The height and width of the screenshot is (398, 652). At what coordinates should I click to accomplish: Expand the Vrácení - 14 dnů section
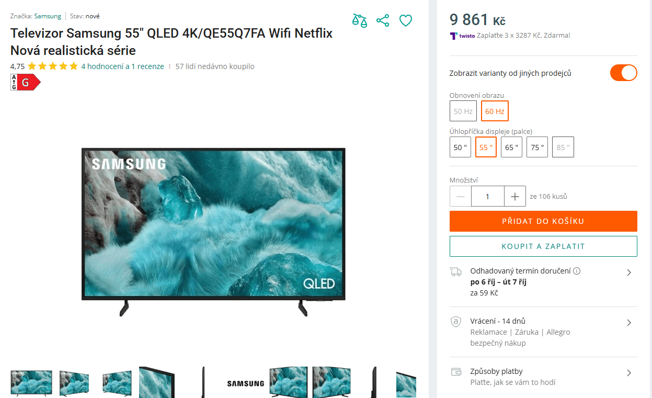point(543,332)
